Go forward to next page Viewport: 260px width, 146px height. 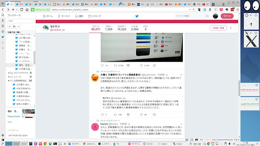(8, 10)
